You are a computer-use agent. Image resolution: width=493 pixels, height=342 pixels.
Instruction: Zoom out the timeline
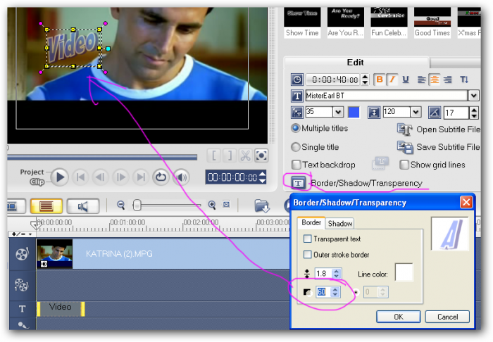pyautogui.click(x=120, y=205)
